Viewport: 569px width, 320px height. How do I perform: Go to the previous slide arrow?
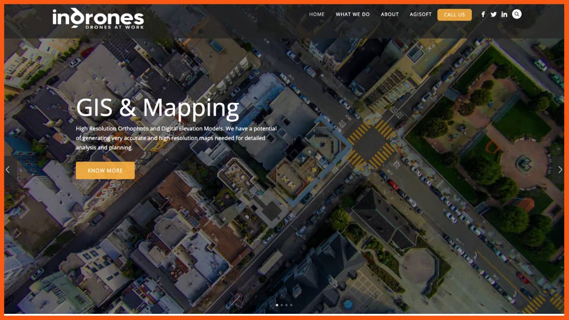coord(8,170)
